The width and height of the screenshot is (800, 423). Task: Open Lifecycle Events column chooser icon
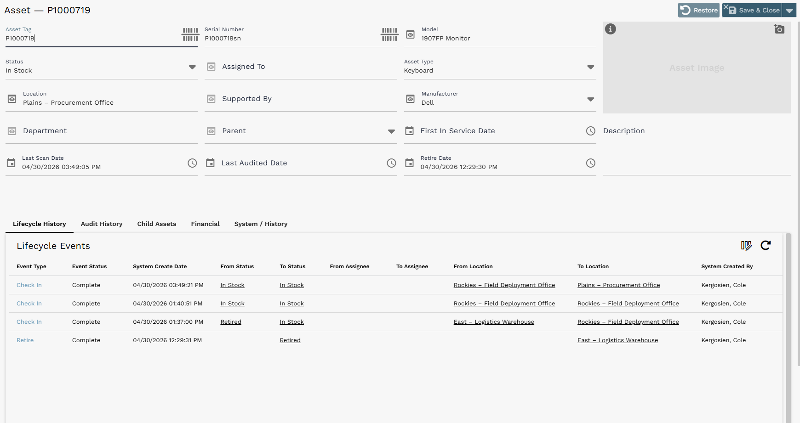(x=746, y=246)
